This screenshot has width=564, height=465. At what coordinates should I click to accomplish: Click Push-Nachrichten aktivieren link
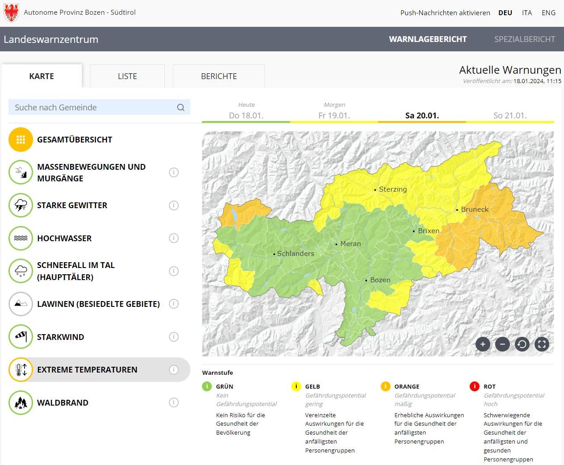click(x=445, y=13)
